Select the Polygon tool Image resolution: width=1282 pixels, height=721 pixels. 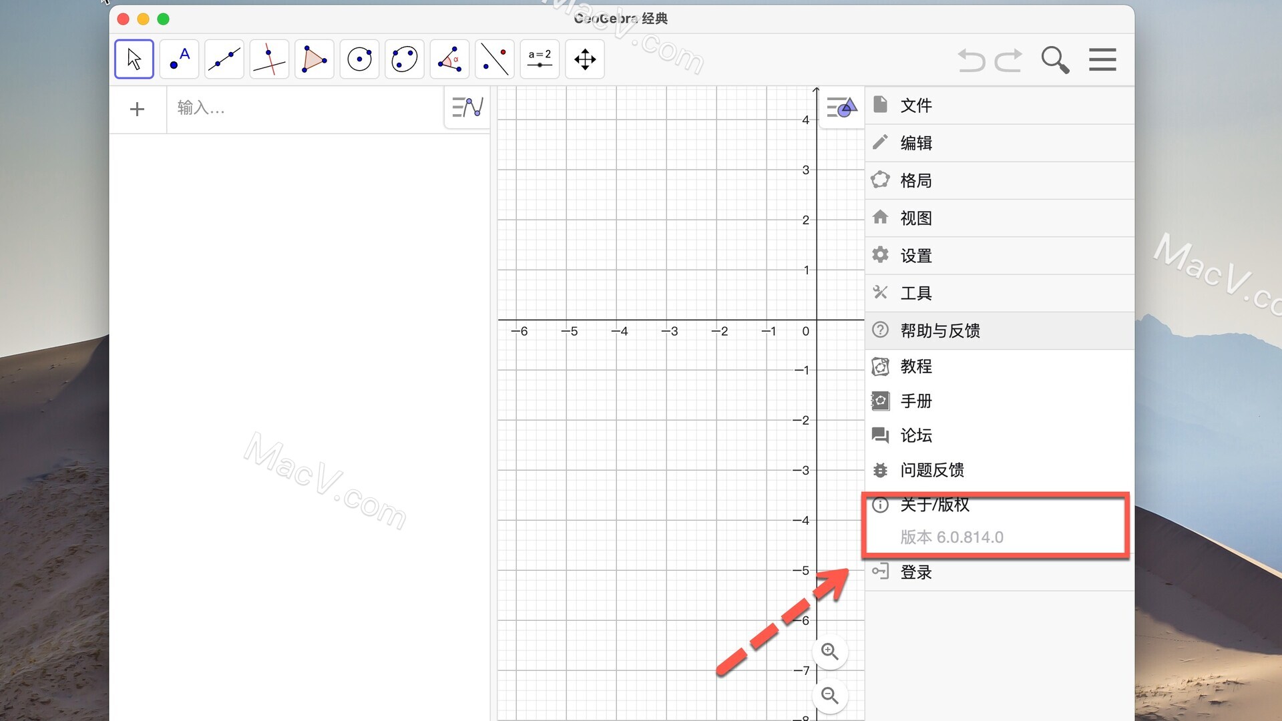point(314,59)
